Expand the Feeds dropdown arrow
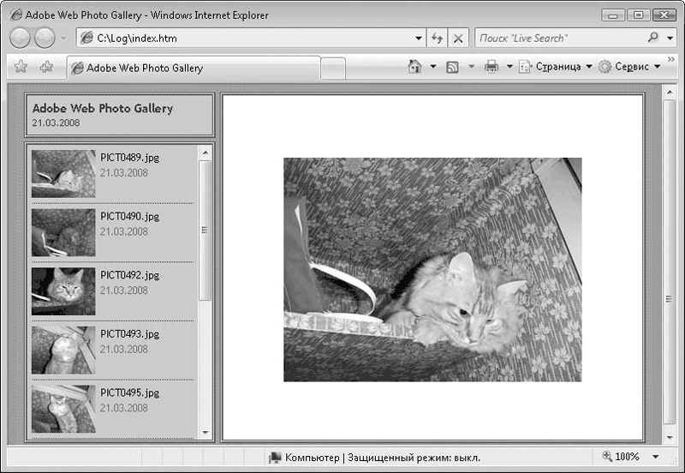Screen dimensions: 685x473 coord(472,67)
